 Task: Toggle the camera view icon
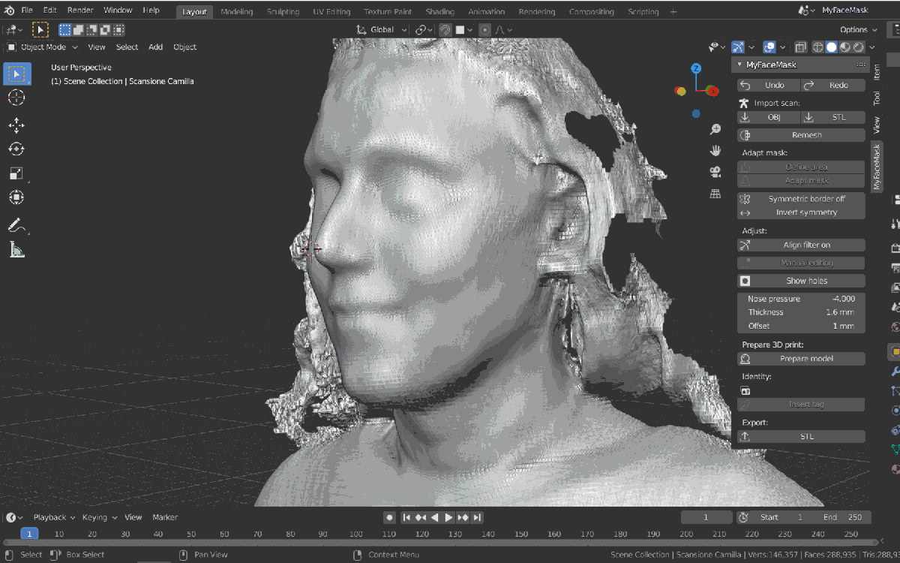coord(715,171)
